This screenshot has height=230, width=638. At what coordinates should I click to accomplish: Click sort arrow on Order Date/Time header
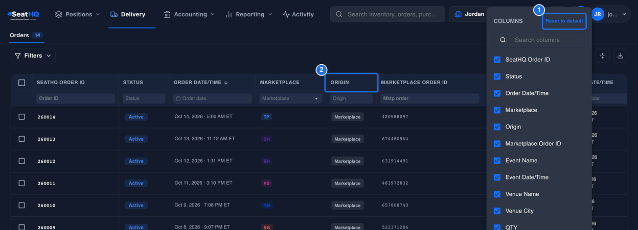pyautogui.click(x=226, y=83)
